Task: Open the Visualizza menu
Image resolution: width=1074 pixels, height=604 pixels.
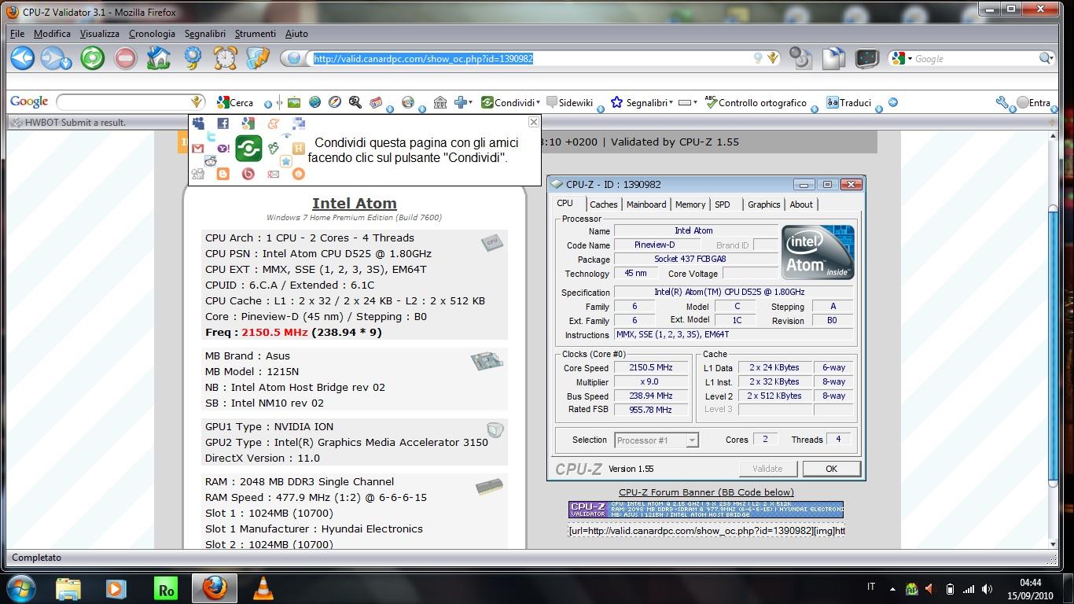Action: tap(100, 34)
